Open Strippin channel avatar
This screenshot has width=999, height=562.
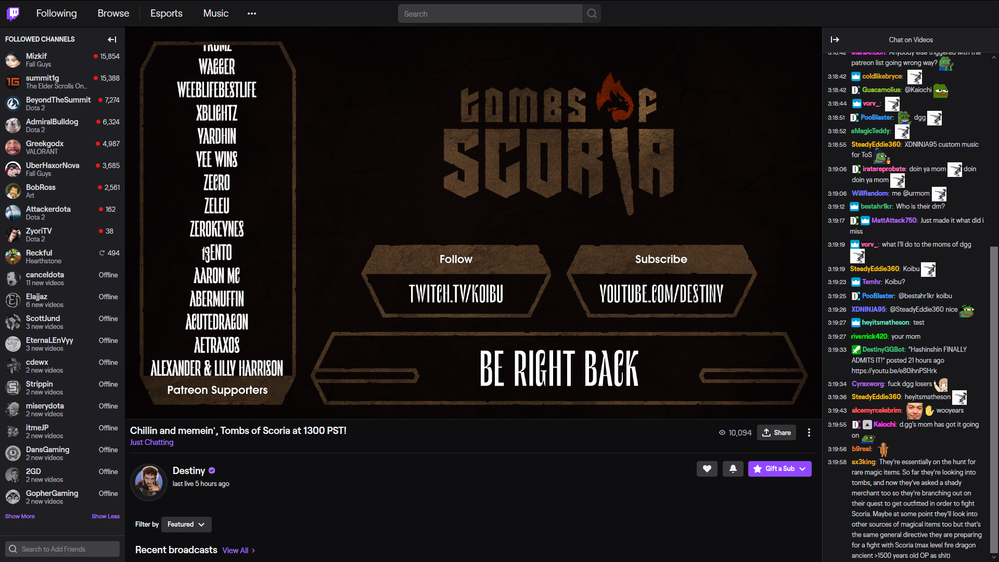click(13, 388)
